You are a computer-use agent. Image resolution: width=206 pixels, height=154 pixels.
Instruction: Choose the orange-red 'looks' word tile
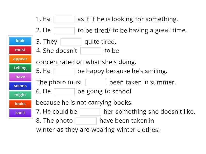(x=20, y=104)
